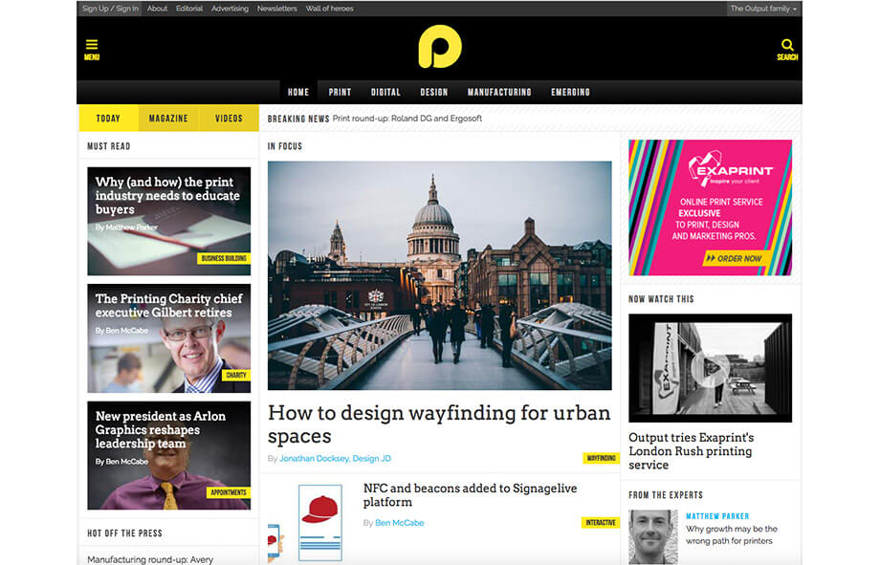Switch to the Videos tab
This screenshot has height=565, width=880.
pyautogui.click(x=229, y=118)
